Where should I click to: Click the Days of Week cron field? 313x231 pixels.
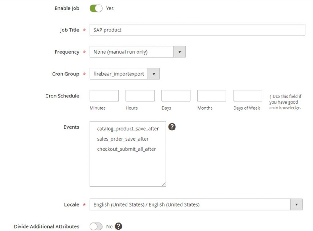click(247, 95)
